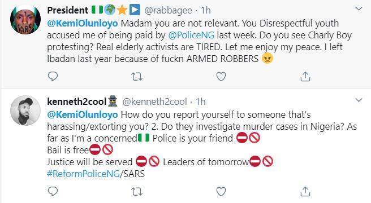The height and width of the screenshot is (203, 371).
Task: Expand the options chevron on kenneth2cool's tweet
Action: [359, 100]
